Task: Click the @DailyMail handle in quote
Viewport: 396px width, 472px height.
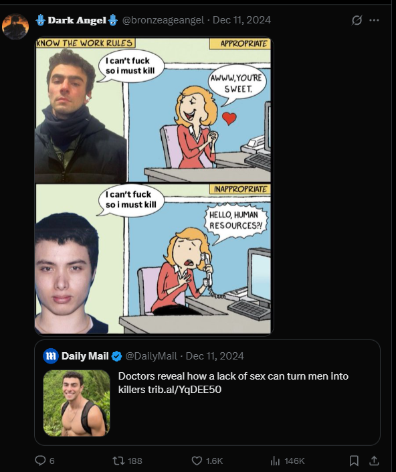Action: (151, 356)
